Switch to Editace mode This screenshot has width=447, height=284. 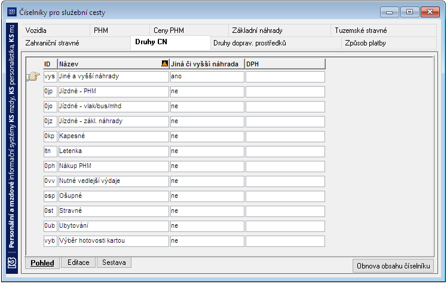(78, 262)
